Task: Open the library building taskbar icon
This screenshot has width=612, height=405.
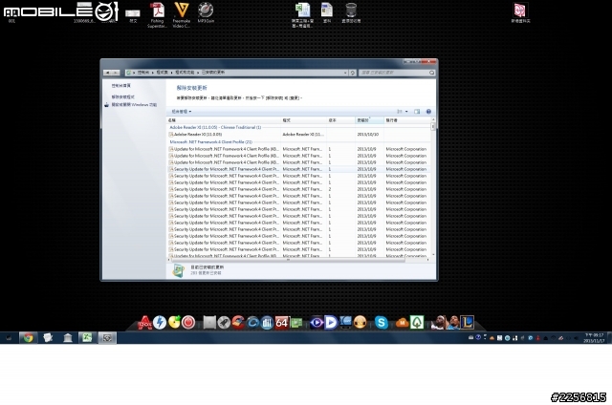Action: coord(68,337)
